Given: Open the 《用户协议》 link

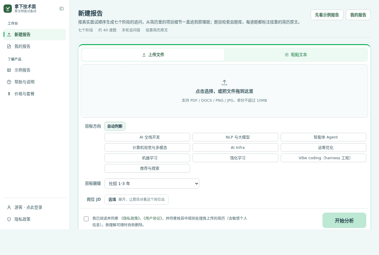Looking at the screenshot, I should 152,218.
